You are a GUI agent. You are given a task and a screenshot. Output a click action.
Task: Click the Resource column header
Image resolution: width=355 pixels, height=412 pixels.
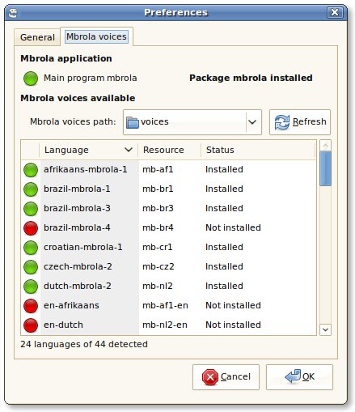tap(169, 150)
